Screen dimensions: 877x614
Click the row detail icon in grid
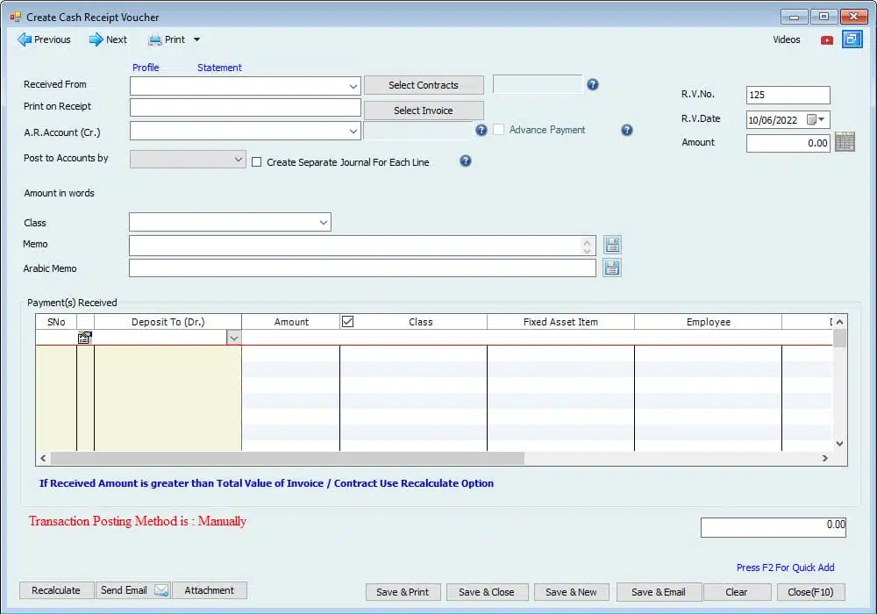[x=85, y=338]
